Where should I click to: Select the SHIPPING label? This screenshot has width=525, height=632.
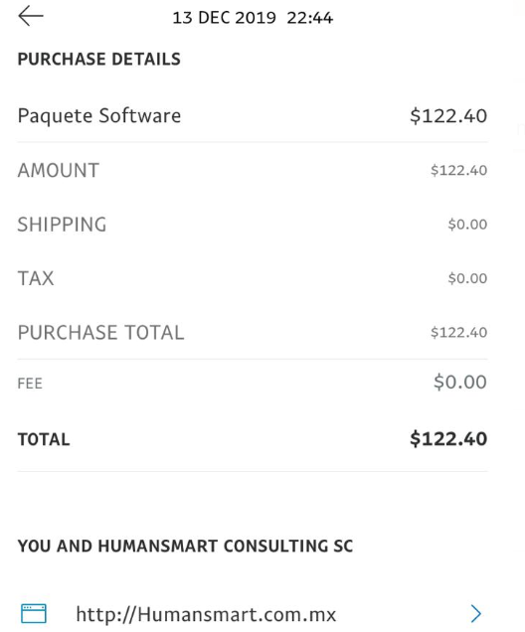62,225
